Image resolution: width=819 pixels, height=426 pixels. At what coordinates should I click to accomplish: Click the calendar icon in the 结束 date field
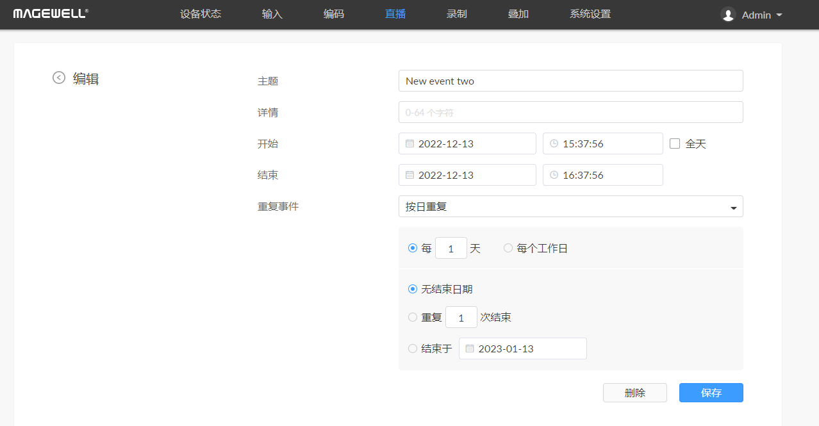(x=409, y=176)
